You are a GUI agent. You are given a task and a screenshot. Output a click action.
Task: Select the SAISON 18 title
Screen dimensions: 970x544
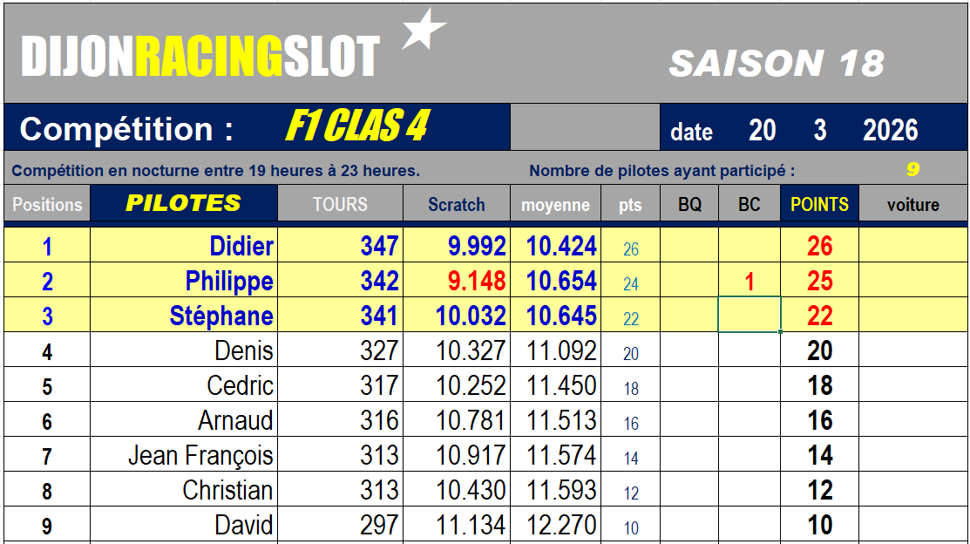point(777,63)
